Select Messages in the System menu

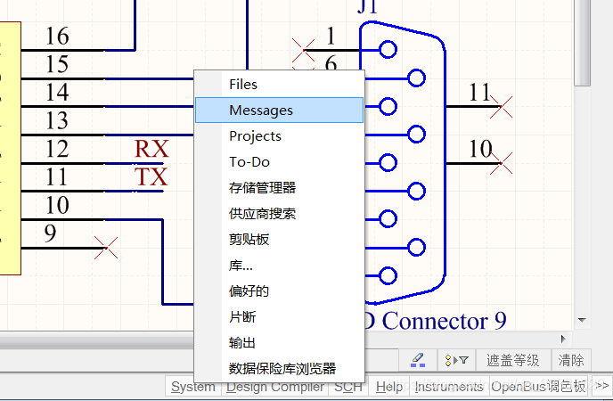click(x=279, y=110)
